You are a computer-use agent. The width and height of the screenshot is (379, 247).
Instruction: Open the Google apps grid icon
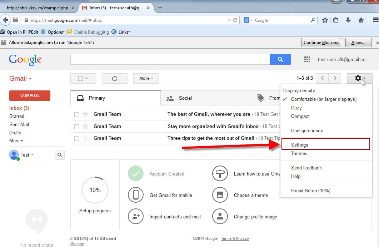[307, 60]
